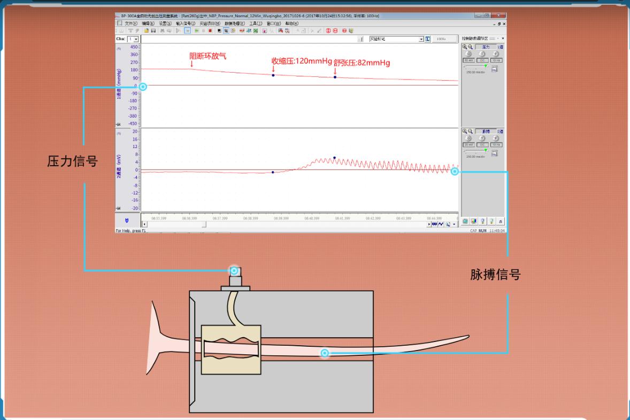
Task: Click the pressure channel T time-constant knob
Action: 482,54
